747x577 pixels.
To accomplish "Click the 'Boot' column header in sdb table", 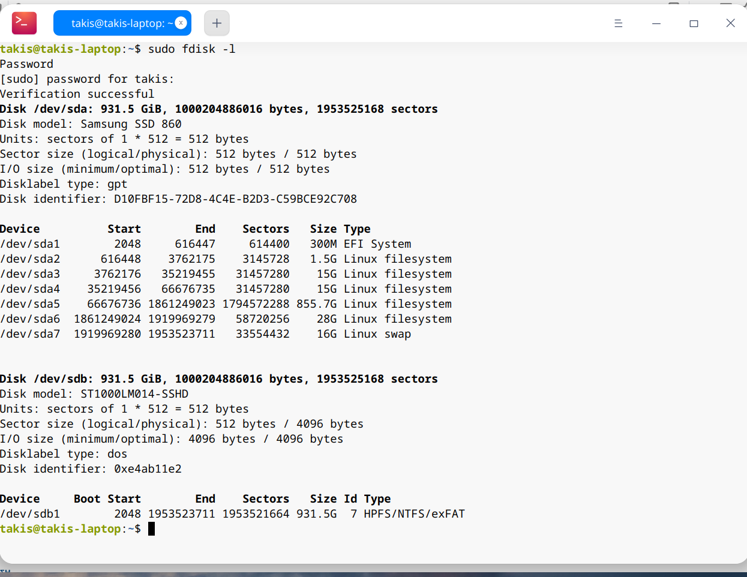I will coord(87,498).
